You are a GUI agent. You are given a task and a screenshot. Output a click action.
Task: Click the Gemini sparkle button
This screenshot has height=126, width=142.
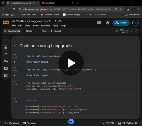71,122
